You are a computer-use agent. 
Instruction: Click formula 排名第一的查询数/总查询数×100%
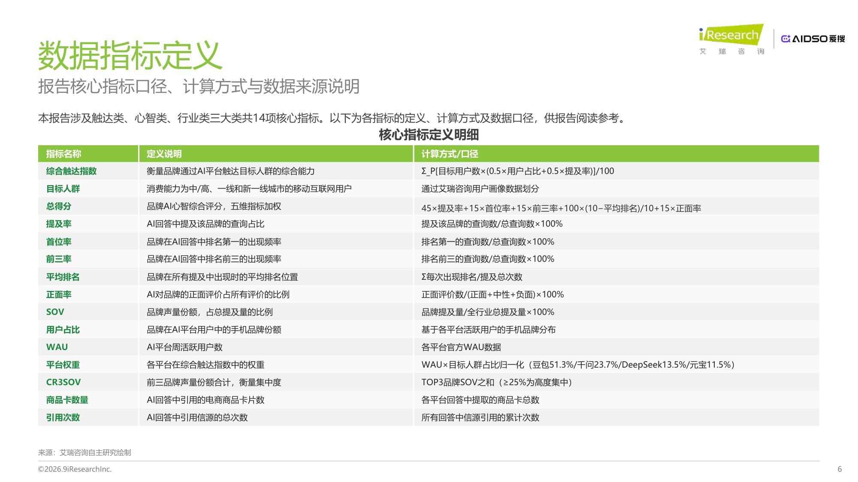[x=488, y=242]
